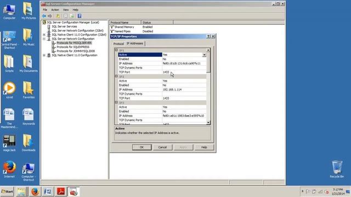Click the IP1 TCP Port value 1433
This screenshot has width=351, height=197.
[x=166, y=72]
